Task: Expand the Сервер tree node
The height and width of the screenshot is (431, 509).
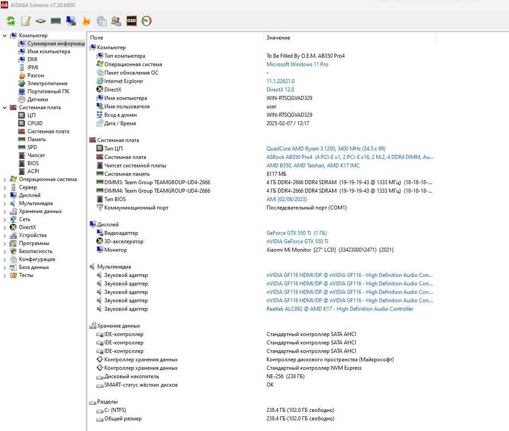Action: pyautogui.click(x=4, y=187)
